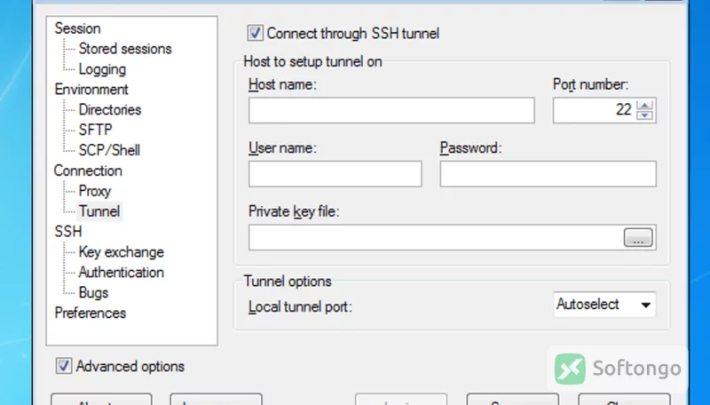The width and height of the screenshot is (710, 405).
Task: Open Proxy settings page
Action: 95,191
